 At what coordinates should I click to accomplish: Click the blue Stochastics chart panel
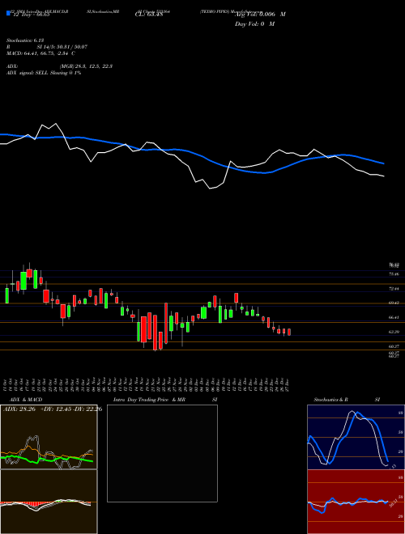coord(356,437)
